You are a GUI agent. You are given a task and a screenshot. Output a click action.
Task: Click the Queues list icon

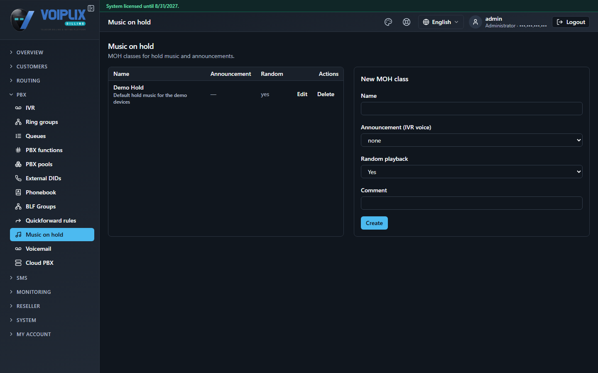click(x=18, y=136)
